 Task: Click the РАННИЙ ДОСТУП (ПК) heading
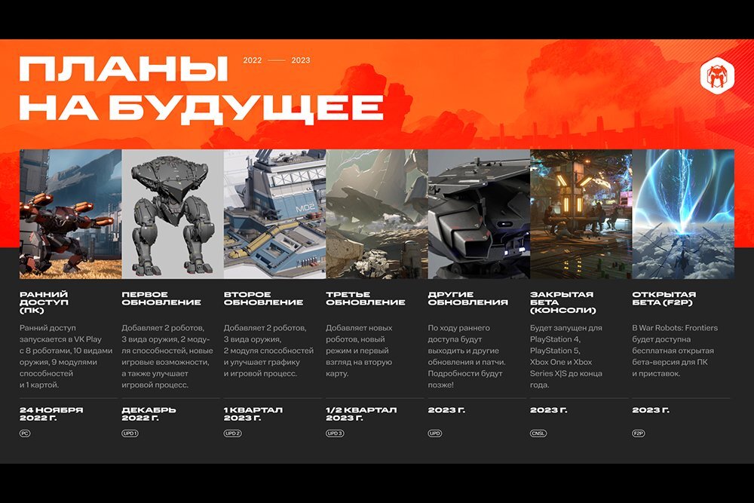pos(44,302)
